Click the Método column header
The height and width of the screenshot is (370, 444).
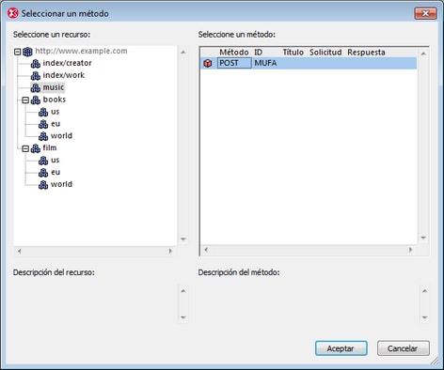234,53
